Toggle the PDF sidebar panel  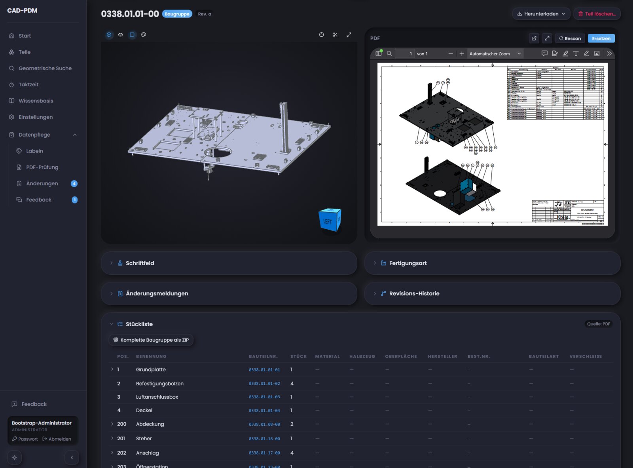click(x=379, y=53)
